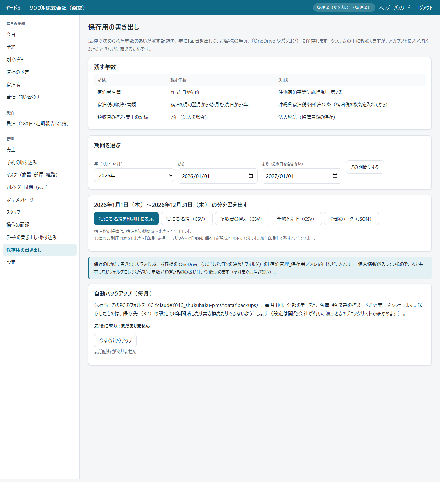Click the この期間にする button
Screen dimensions: 440x482
365,167
